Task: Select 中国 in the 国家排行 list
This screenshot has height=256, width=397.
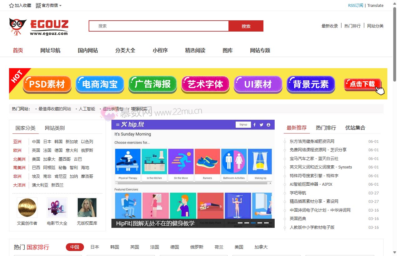Action: point(75,247)
